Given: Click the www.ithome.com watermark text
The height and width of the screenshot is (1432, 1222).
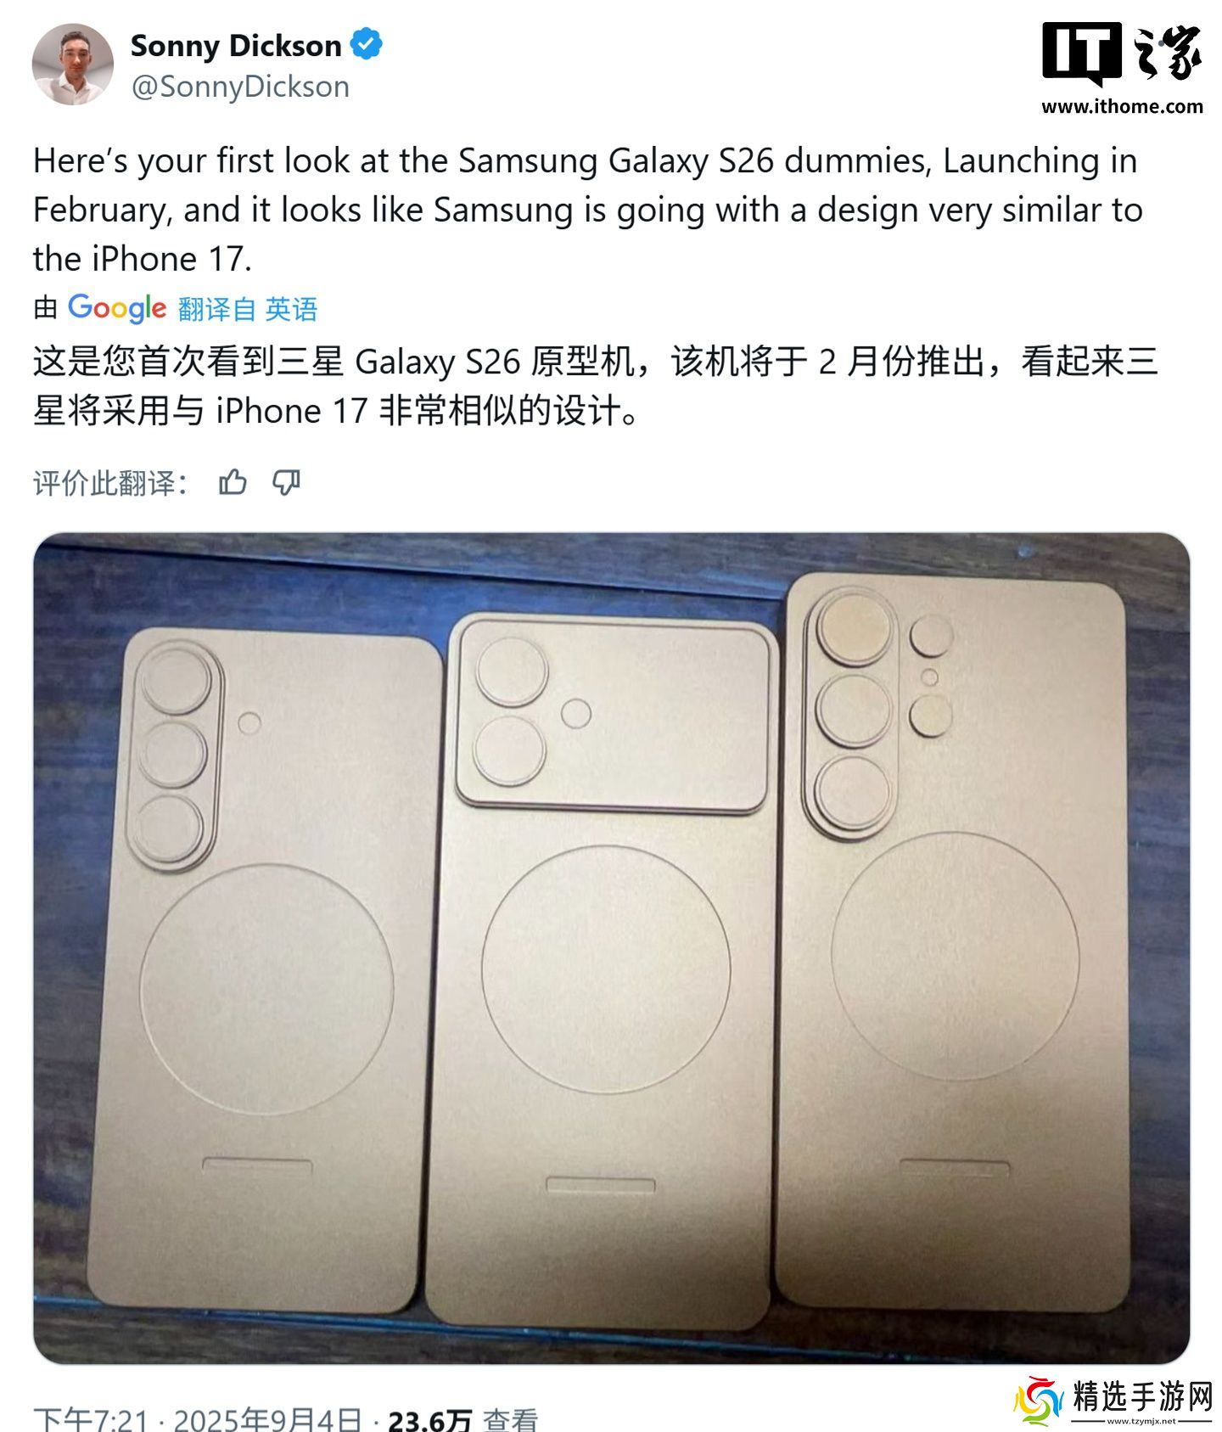Looking at the screenshot, I should (1122, 106).
